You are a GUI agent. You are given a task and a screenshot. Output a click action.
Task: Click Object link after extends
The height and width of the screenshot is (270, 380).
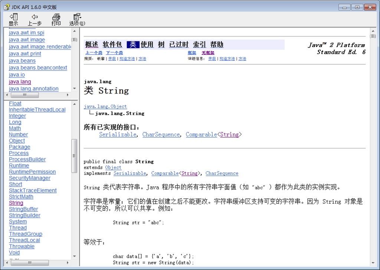(x=113, y=167)
